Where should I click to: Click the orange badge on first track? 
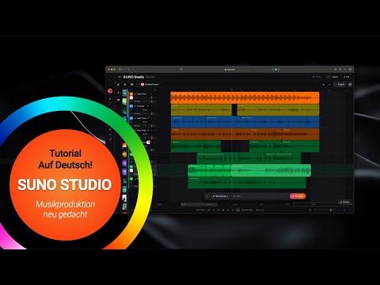point(131,94)
